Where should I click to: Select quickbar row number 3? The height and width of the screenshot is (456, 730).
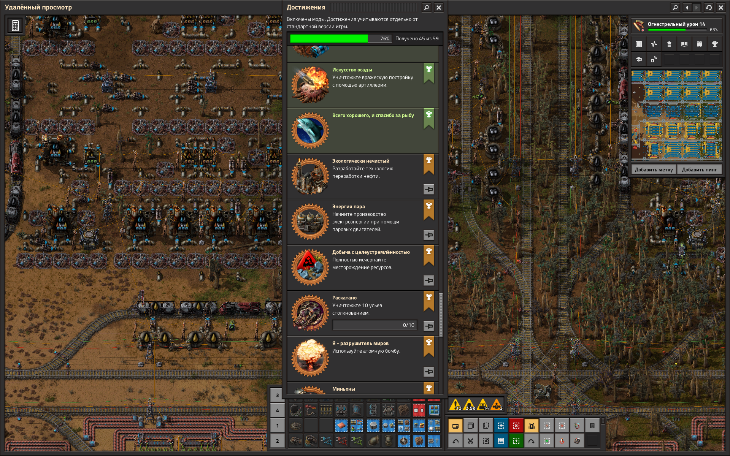coord(277,395)
